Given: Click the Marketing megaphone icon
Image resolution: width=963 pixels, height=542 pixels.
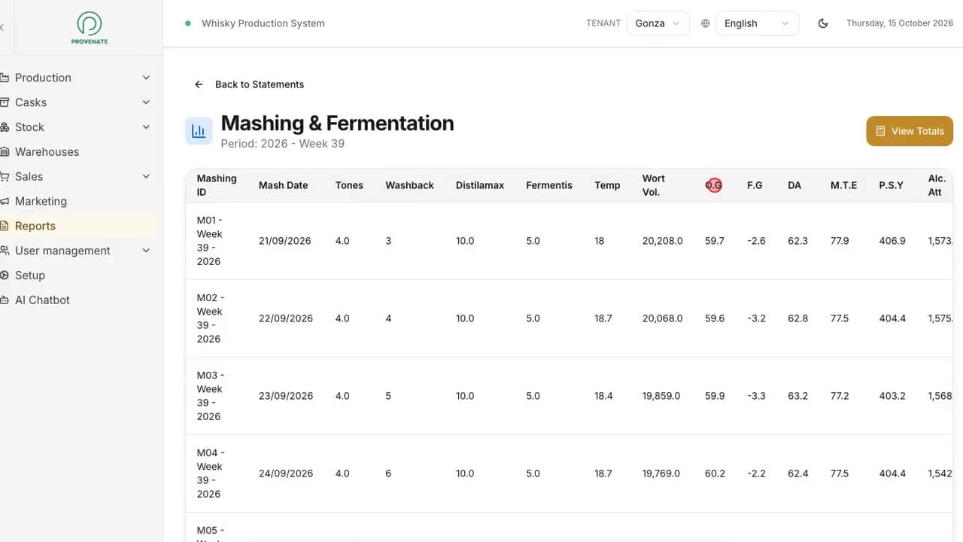Looking at the screenshot, I should (x=4, y=201).
